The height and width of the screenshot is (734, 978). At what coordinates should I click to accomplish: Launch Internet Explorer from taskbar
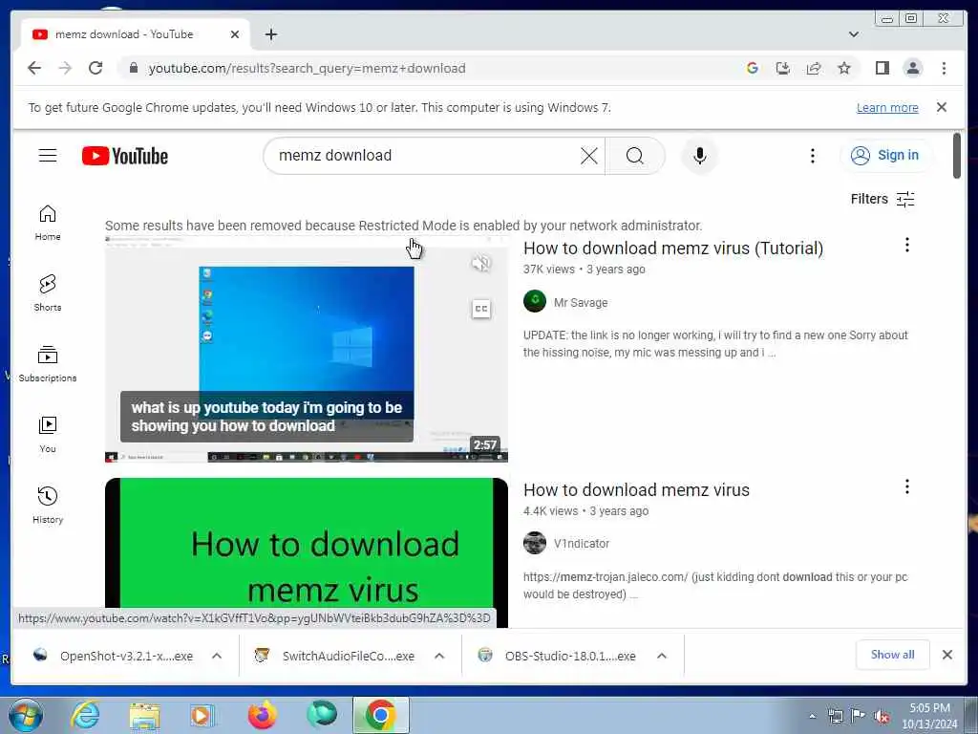(x=85, y=715)
